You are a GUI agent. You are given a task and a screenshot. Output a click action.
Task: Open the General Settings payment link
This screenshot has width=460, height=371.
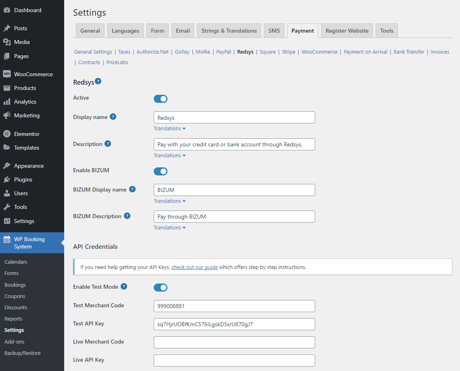93,52
